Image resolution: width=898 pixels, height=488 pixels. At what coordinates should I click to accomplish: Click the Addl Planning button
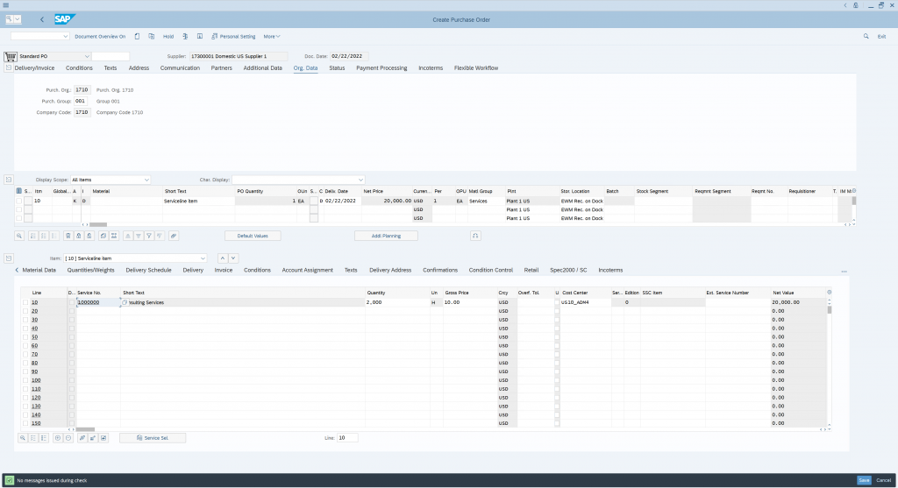click(386, 236)
